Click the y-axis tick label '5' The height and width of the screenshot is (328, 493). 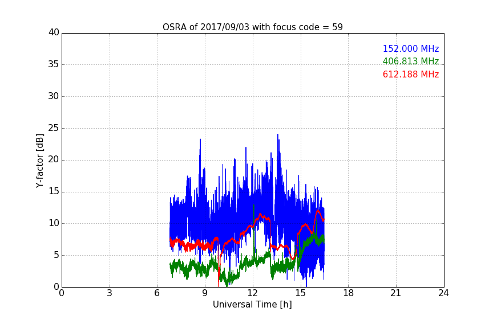coord(56,255)
